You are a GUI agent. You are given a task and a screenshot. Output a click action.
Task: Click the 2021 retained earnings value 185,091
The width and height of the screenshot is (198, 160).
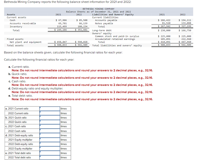pos(166,39)
